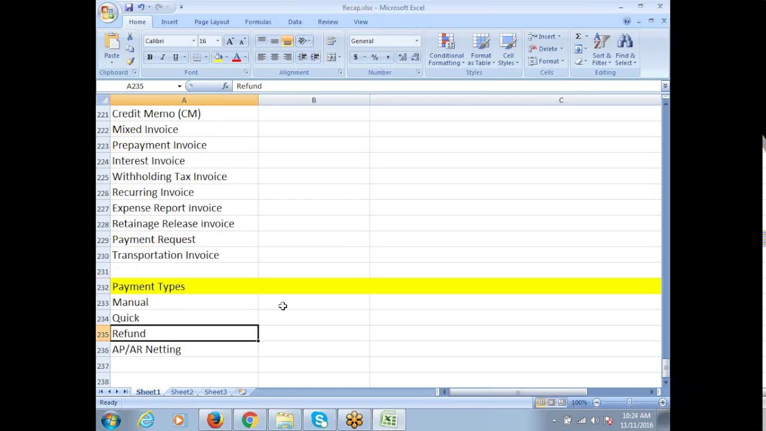The width and height of the screenshot is (766, 431).
Task: Cut the selection with scissors icon
Action: [x=130, y=37]
